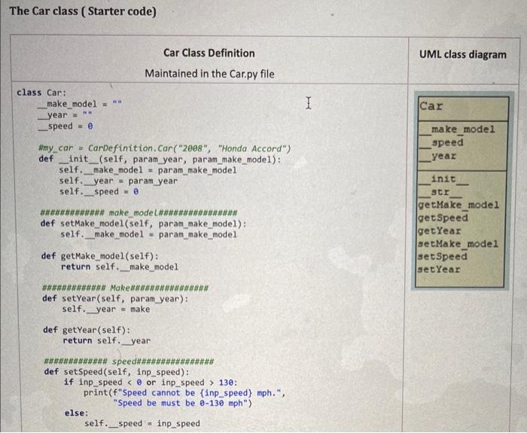527x433 pixels.
Task: Click the '__speed' attribute in UML diagram
Action: (x=441, y=142)
